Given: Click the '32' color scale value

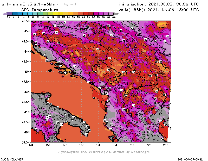Looking at the screenshot, I should tap(114, 17).
